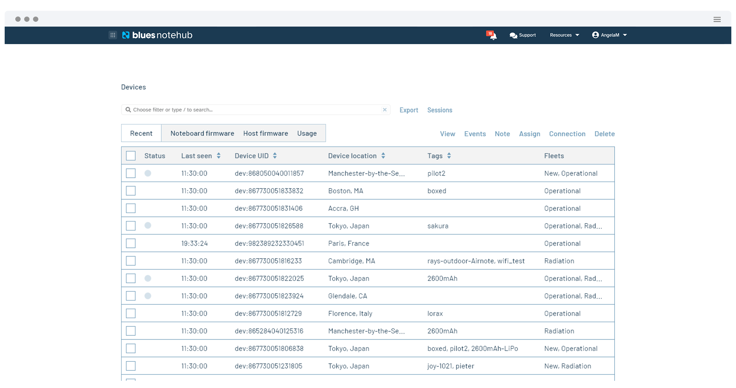Screen dimensions: 736x388
Task: Click the rays-outdoor-Airnote, wifi_test tags
Action: [x=476, y=261]
